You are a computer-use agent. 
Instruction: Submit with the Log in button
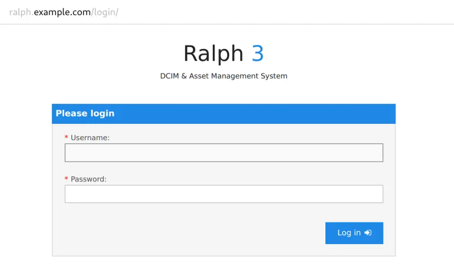tap(354, 233)
